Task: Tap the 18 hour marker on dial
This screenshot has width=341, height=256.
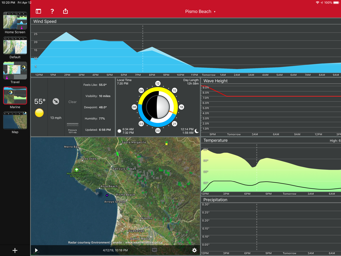Action: pos(181,107)
